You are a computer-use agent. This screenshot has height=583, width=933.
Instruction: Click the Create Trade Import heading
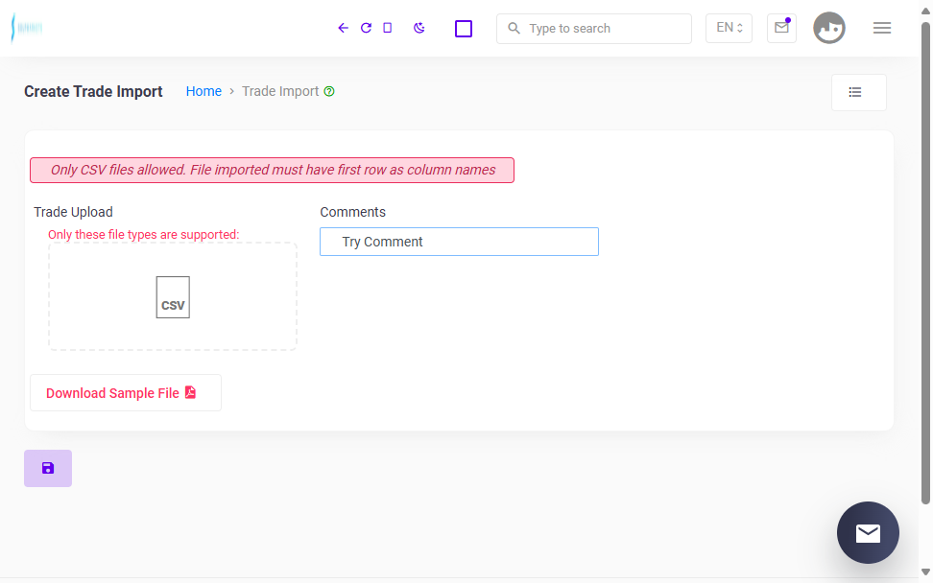coord(93,91)
